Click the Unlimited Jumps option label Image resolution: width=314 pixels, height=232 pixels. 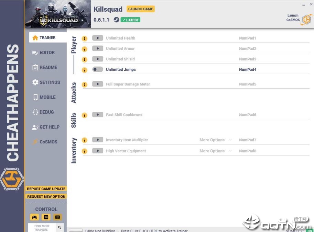pos(121,70)
